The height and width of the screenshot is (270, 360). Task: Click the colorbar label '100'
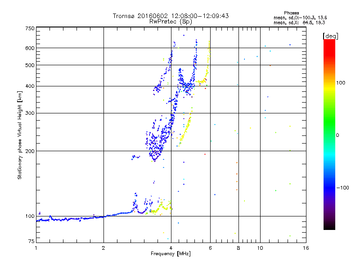tap(341, 83)
